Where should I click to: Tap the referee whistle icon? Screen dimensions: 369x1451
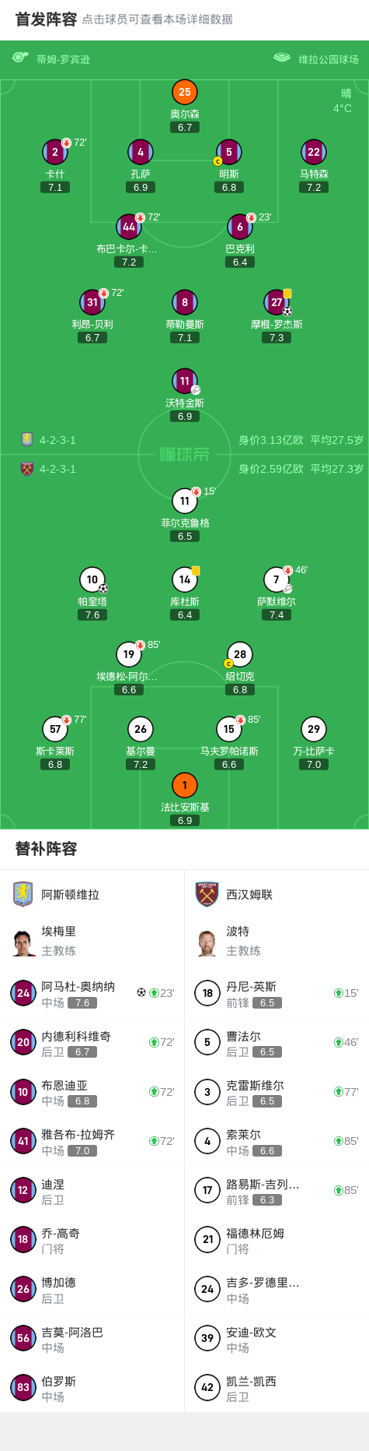(x=20, y=58)
